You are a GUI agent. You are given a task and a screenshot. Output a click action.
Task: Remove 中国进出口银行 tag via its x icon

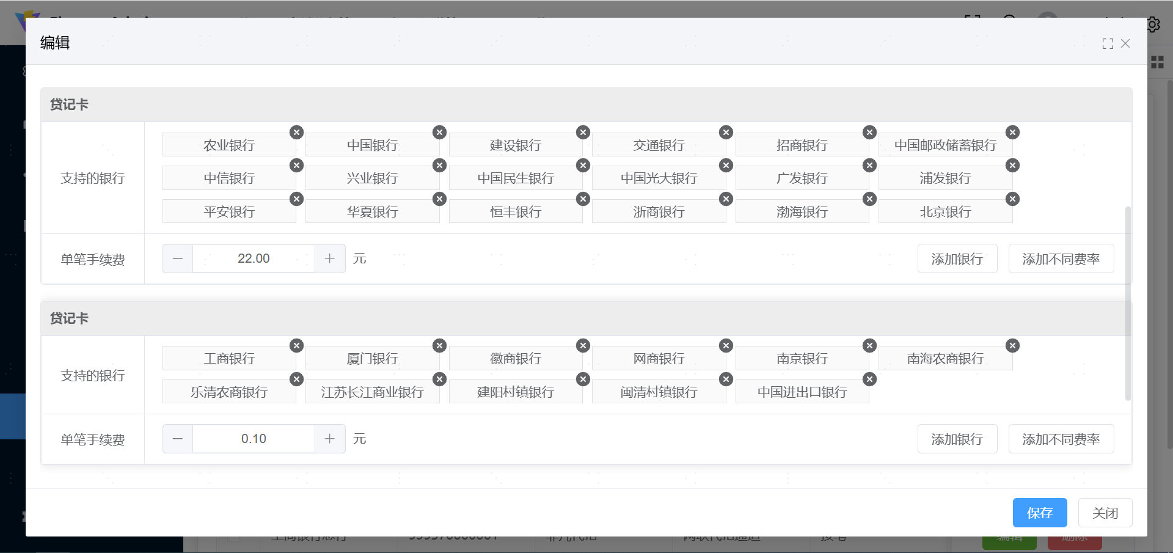[x=869, y=379]
